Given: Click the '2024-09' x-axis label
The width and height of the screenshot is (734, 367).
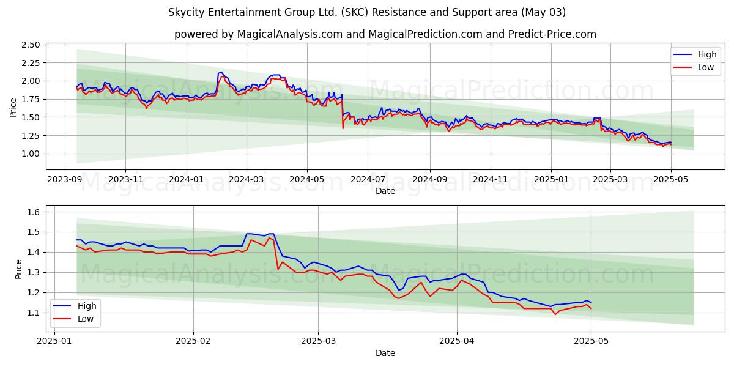Looking at the screenshot, I should (x=429, y=180).
